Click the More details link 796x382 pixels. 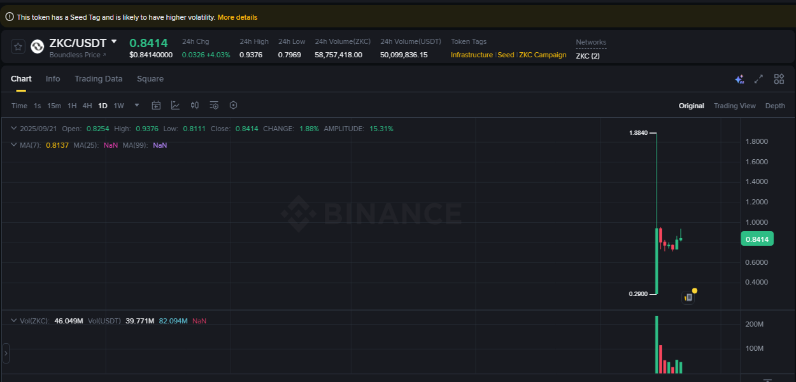click(x=238, y=17)
